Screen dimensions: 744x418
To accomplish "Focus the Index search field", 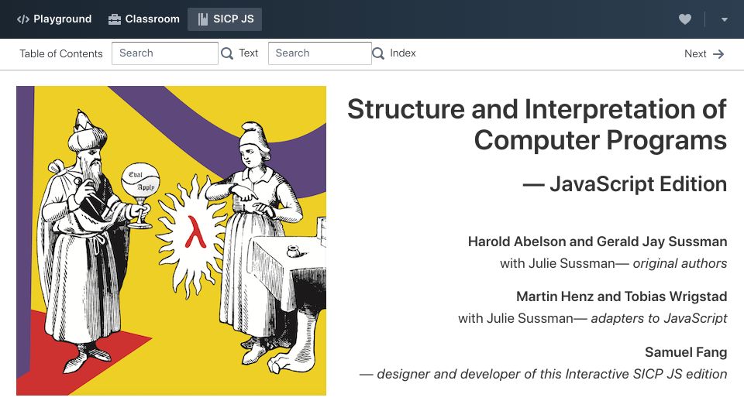I will click(x=320, y=53).
